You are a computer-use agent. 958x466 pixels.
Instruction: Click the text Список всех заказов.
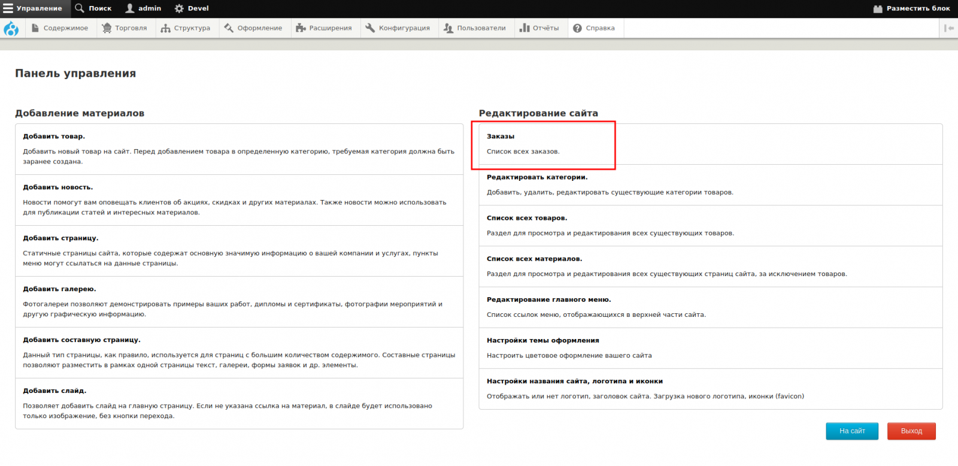click(x=523, y=152)
